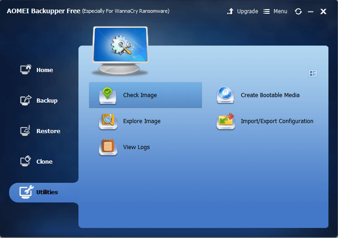Click the Create Bootable Media disc icon
The height and width of the screenshot is (238, 338).
click(226, 95)
